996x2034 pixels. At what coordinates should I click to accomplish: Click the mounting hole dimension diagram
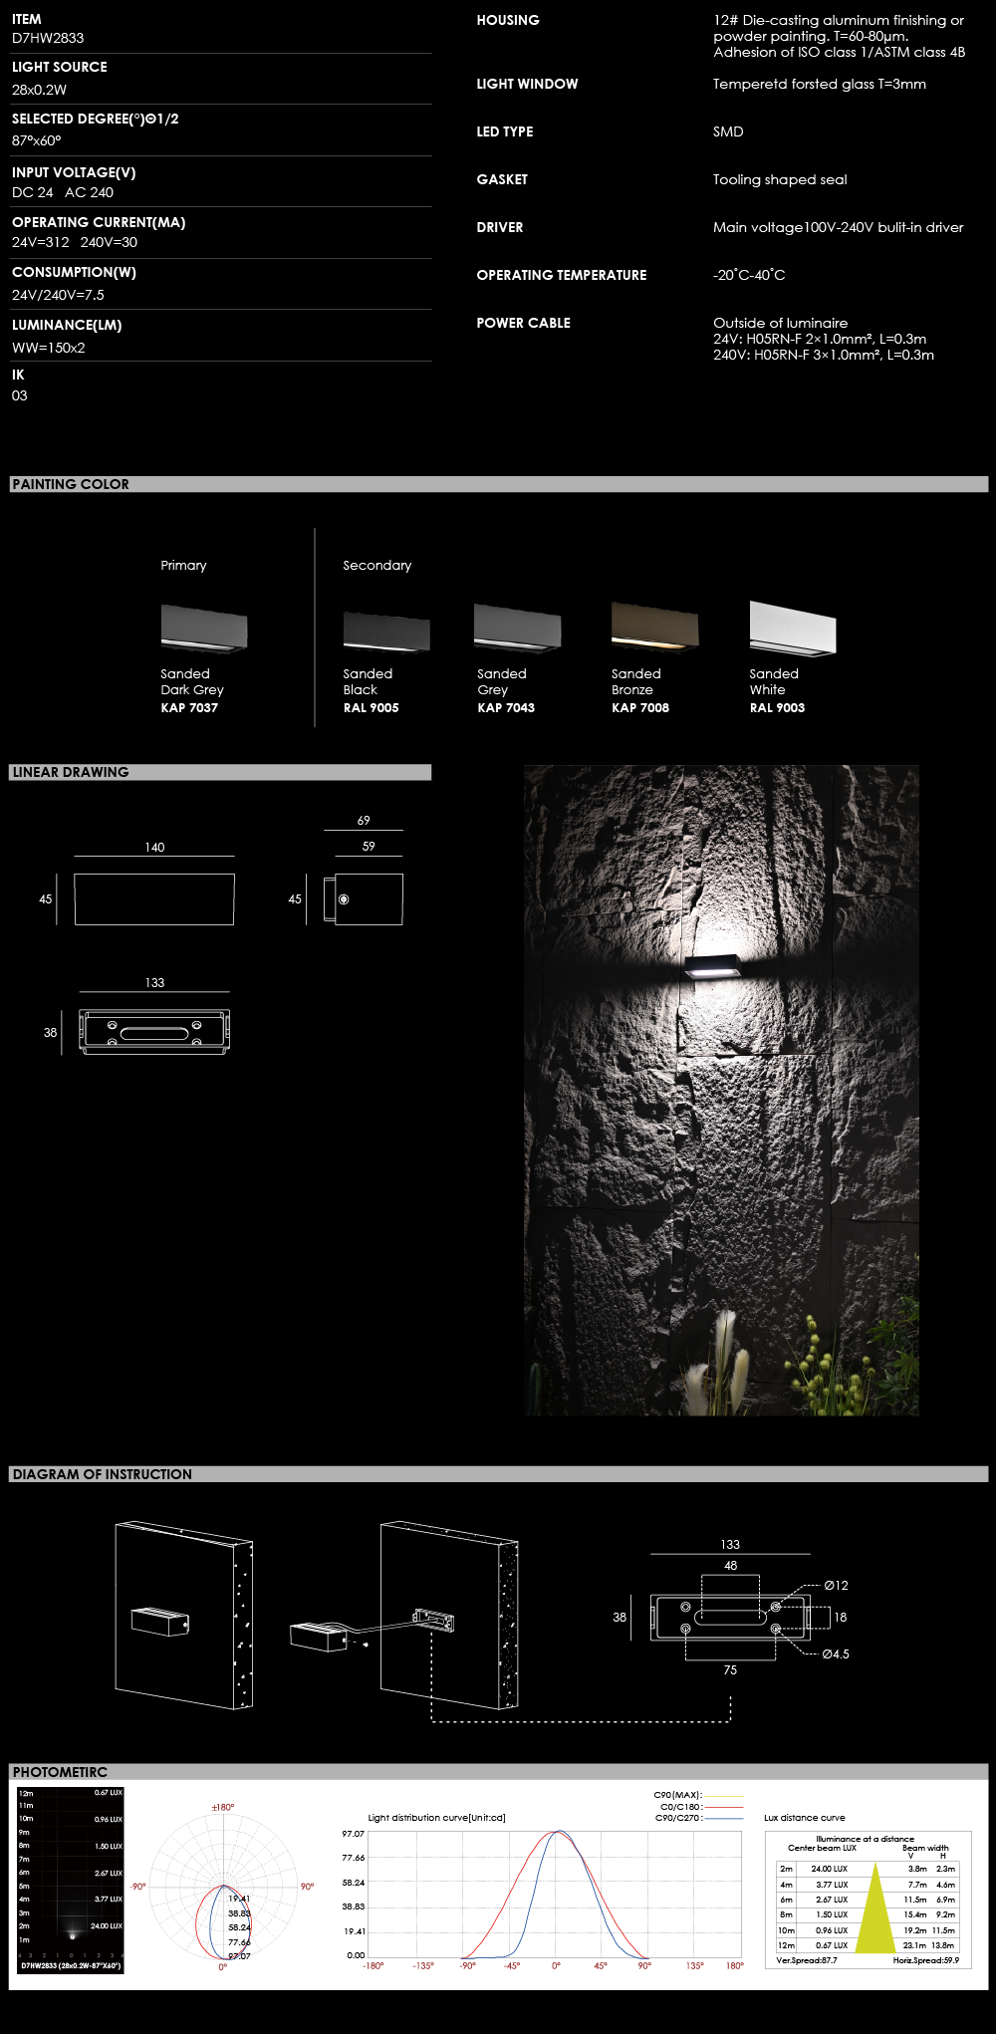(x=730, y=1617)
